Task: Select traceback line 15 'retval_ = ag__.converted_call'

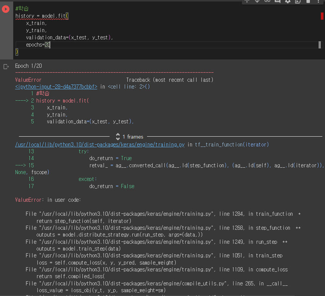Action: [x=206, y=165]
